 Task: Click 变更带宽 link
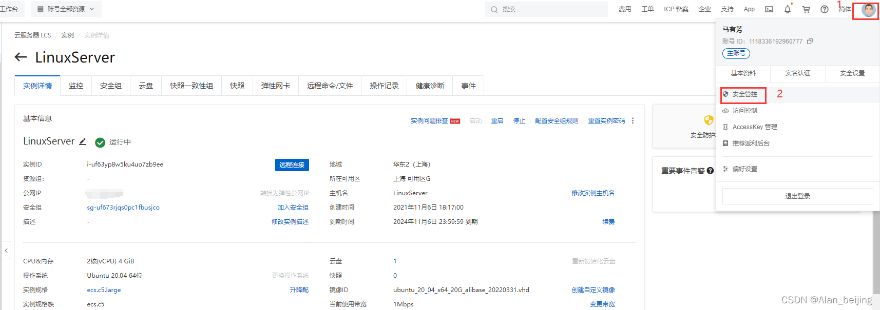(602, 304)
